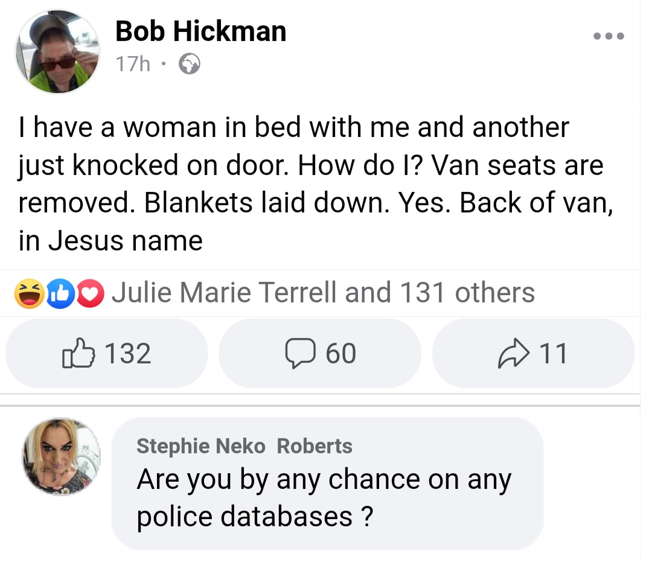
Task: Click the 132 likes count
Action: pos(128,353)
